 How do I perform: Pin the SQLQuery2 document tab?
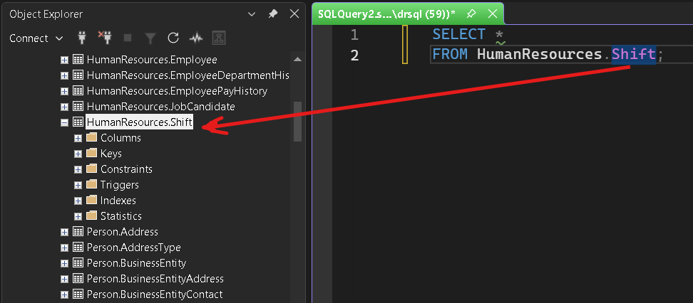[471, 14]
